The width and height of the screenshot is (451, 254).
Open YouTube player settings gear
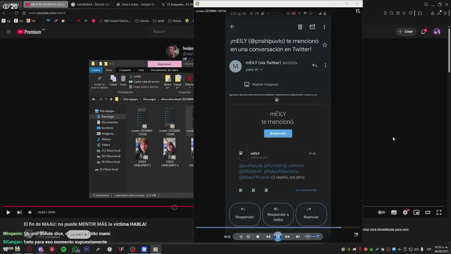[405, 212]
